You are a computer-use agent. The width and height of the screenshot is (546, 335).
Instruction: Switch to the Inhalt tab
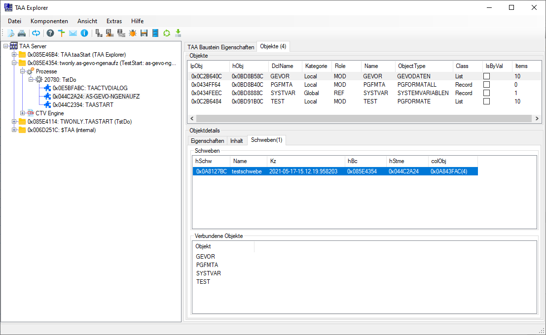pos(236,141)
